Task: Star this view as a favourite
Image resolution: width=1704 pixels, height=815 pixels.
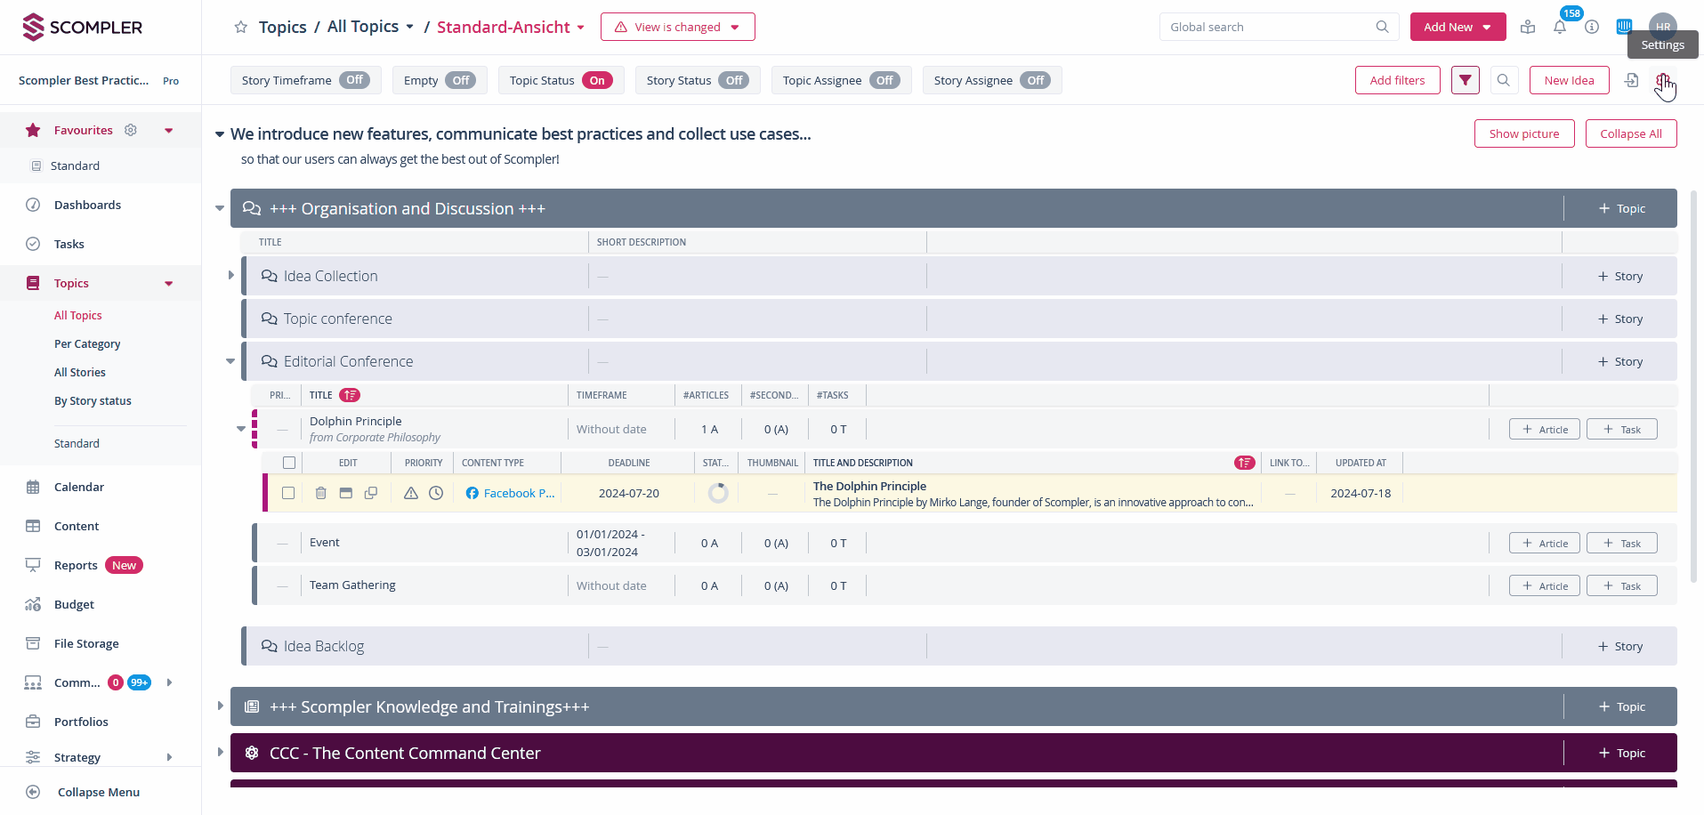Action: 240,28
